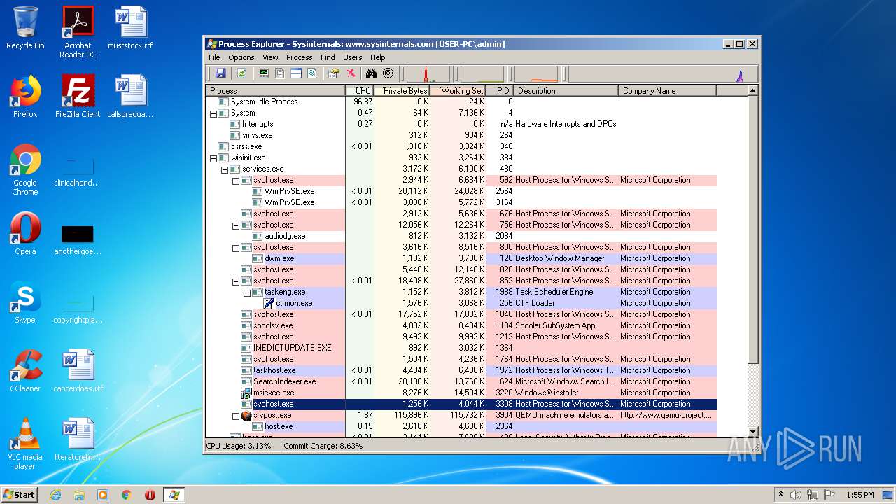
Task: Select the audiodg.exe process row
Action: pyautogui.click(x=461, y=236)
